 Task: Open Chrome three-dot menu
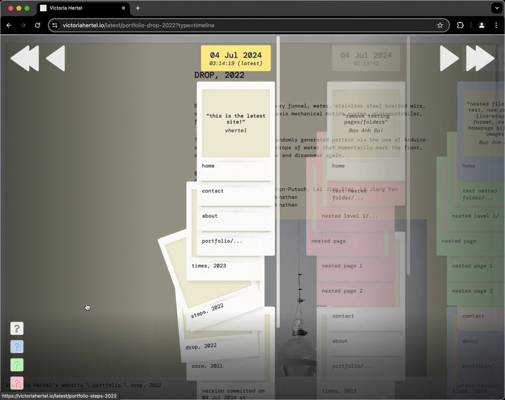tap(496, 25)
